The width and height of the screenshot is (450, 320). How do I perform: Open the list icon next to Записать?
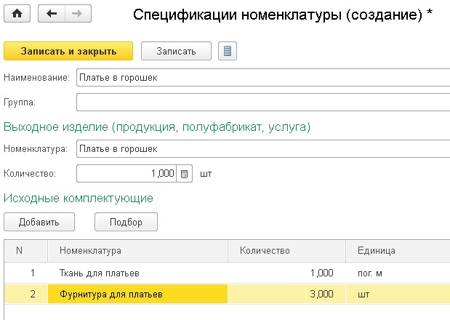click(228, 51)
